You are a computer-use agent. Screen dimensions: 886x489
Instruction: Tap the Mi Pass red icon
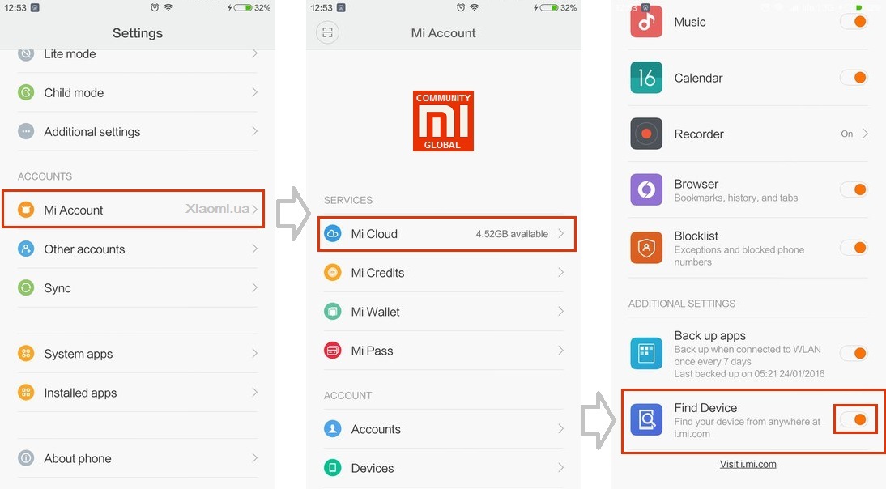(333, 350)
